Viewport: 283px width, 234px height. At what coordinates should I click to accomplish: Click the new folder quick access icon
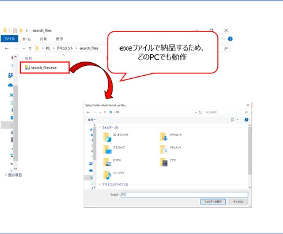(x=21, y=31)
